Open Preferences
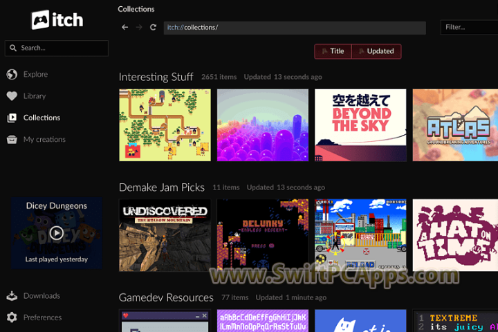 (43, 317)
